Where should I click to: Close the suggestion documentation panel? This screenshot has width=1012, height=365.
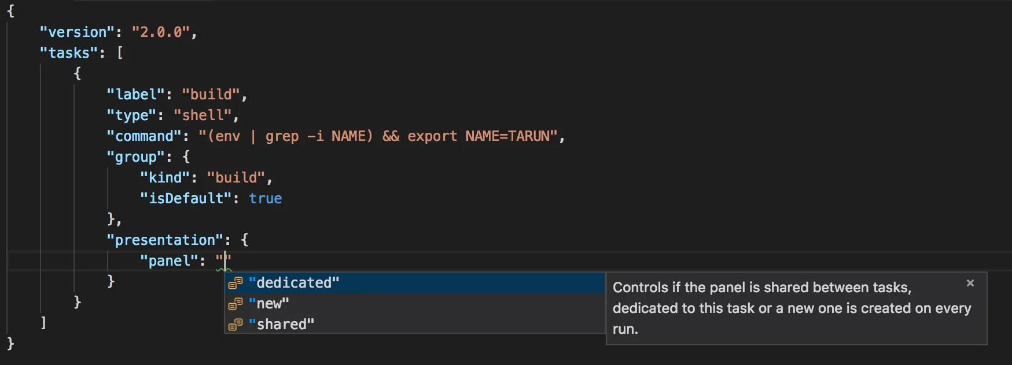tap(970, 283)
